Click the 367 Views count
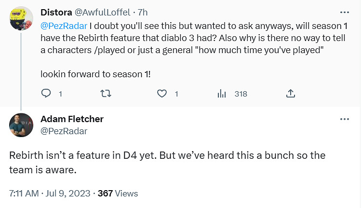This screenshot has height=208, width=362. (118, 194)
